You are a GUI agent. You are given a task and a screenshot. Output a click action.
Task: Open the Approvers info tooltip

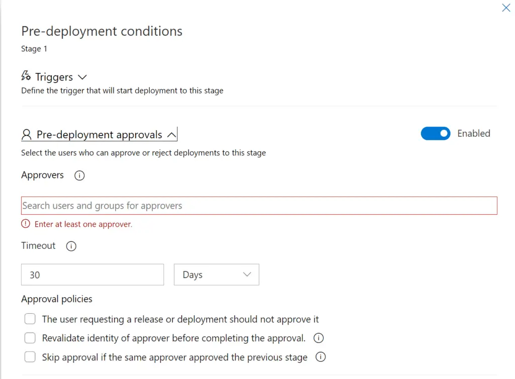[79, 175]
